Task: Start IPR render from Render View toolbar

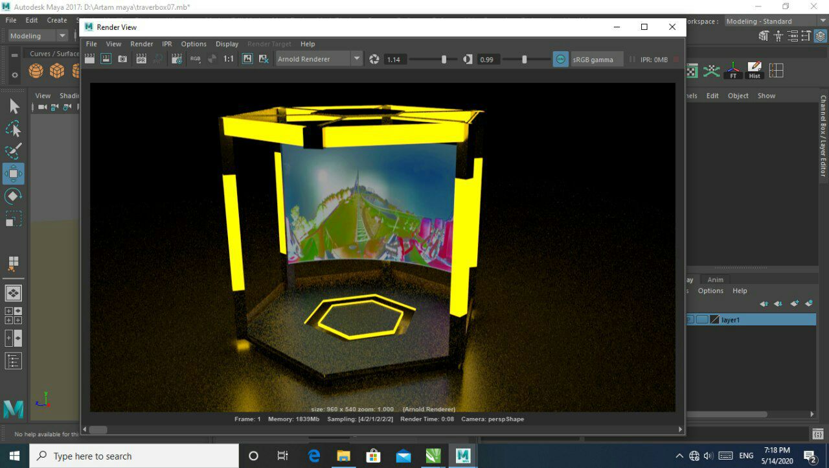Action: pos(141,59)
